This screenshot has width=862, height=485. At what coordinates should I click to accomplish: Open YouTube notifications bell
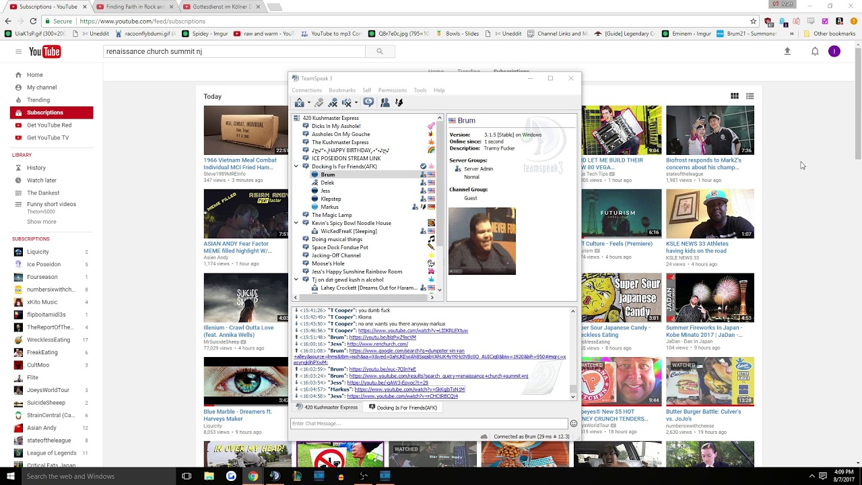[815, 51]
